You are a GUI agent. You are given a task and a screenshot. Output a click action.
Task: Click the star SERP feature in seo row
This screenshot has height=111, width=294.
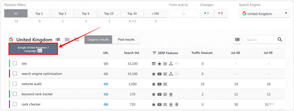click(159, 64)
